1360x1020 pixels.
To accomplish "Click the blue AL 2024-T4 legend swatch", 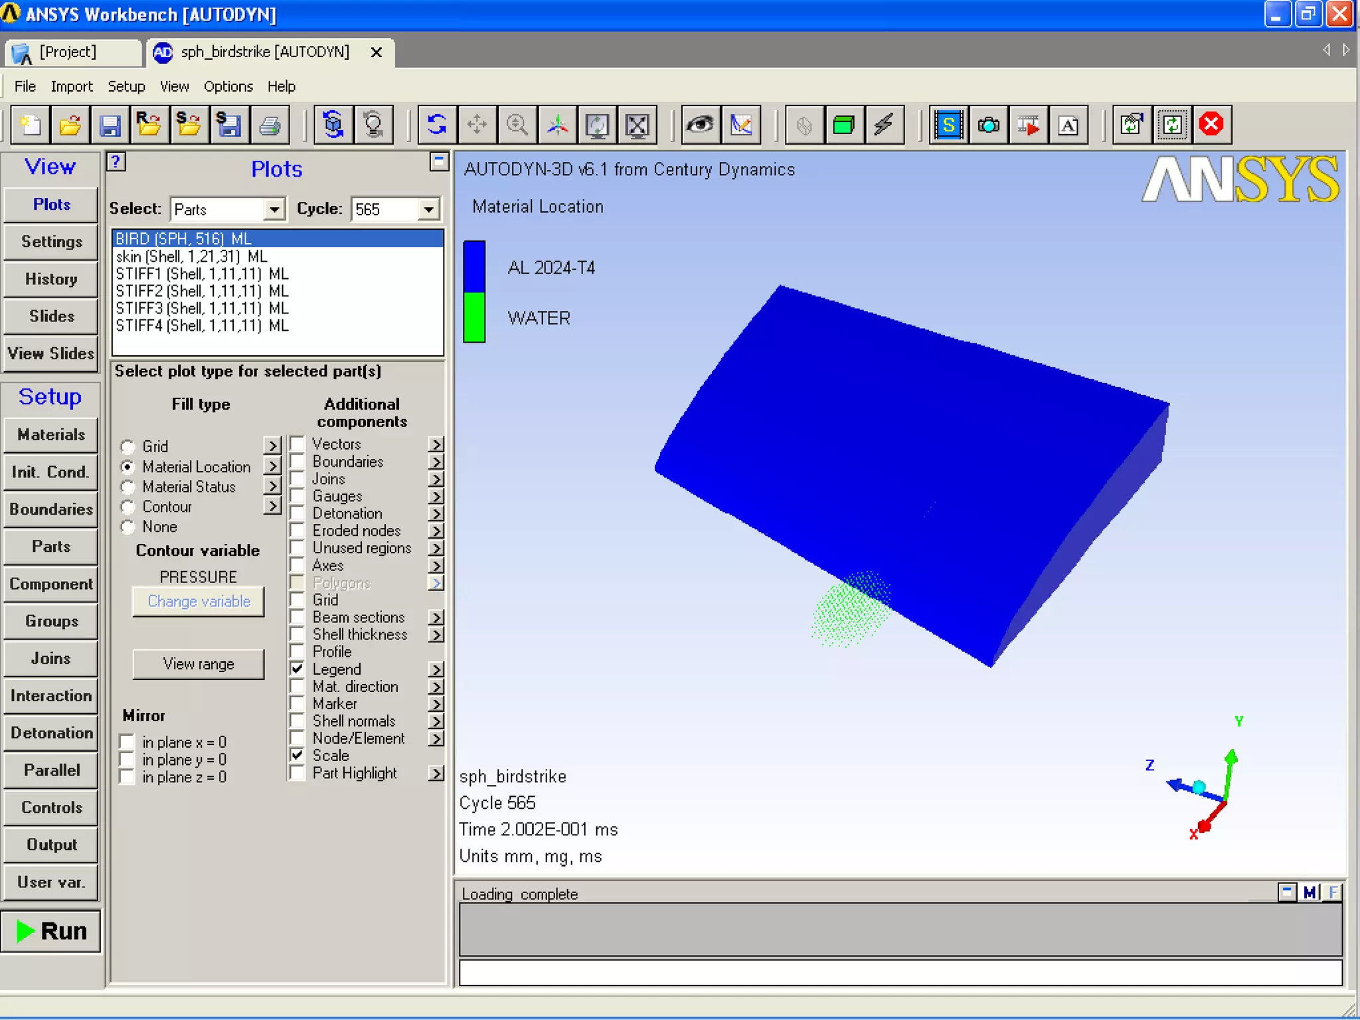I will [x=474, y=267].
